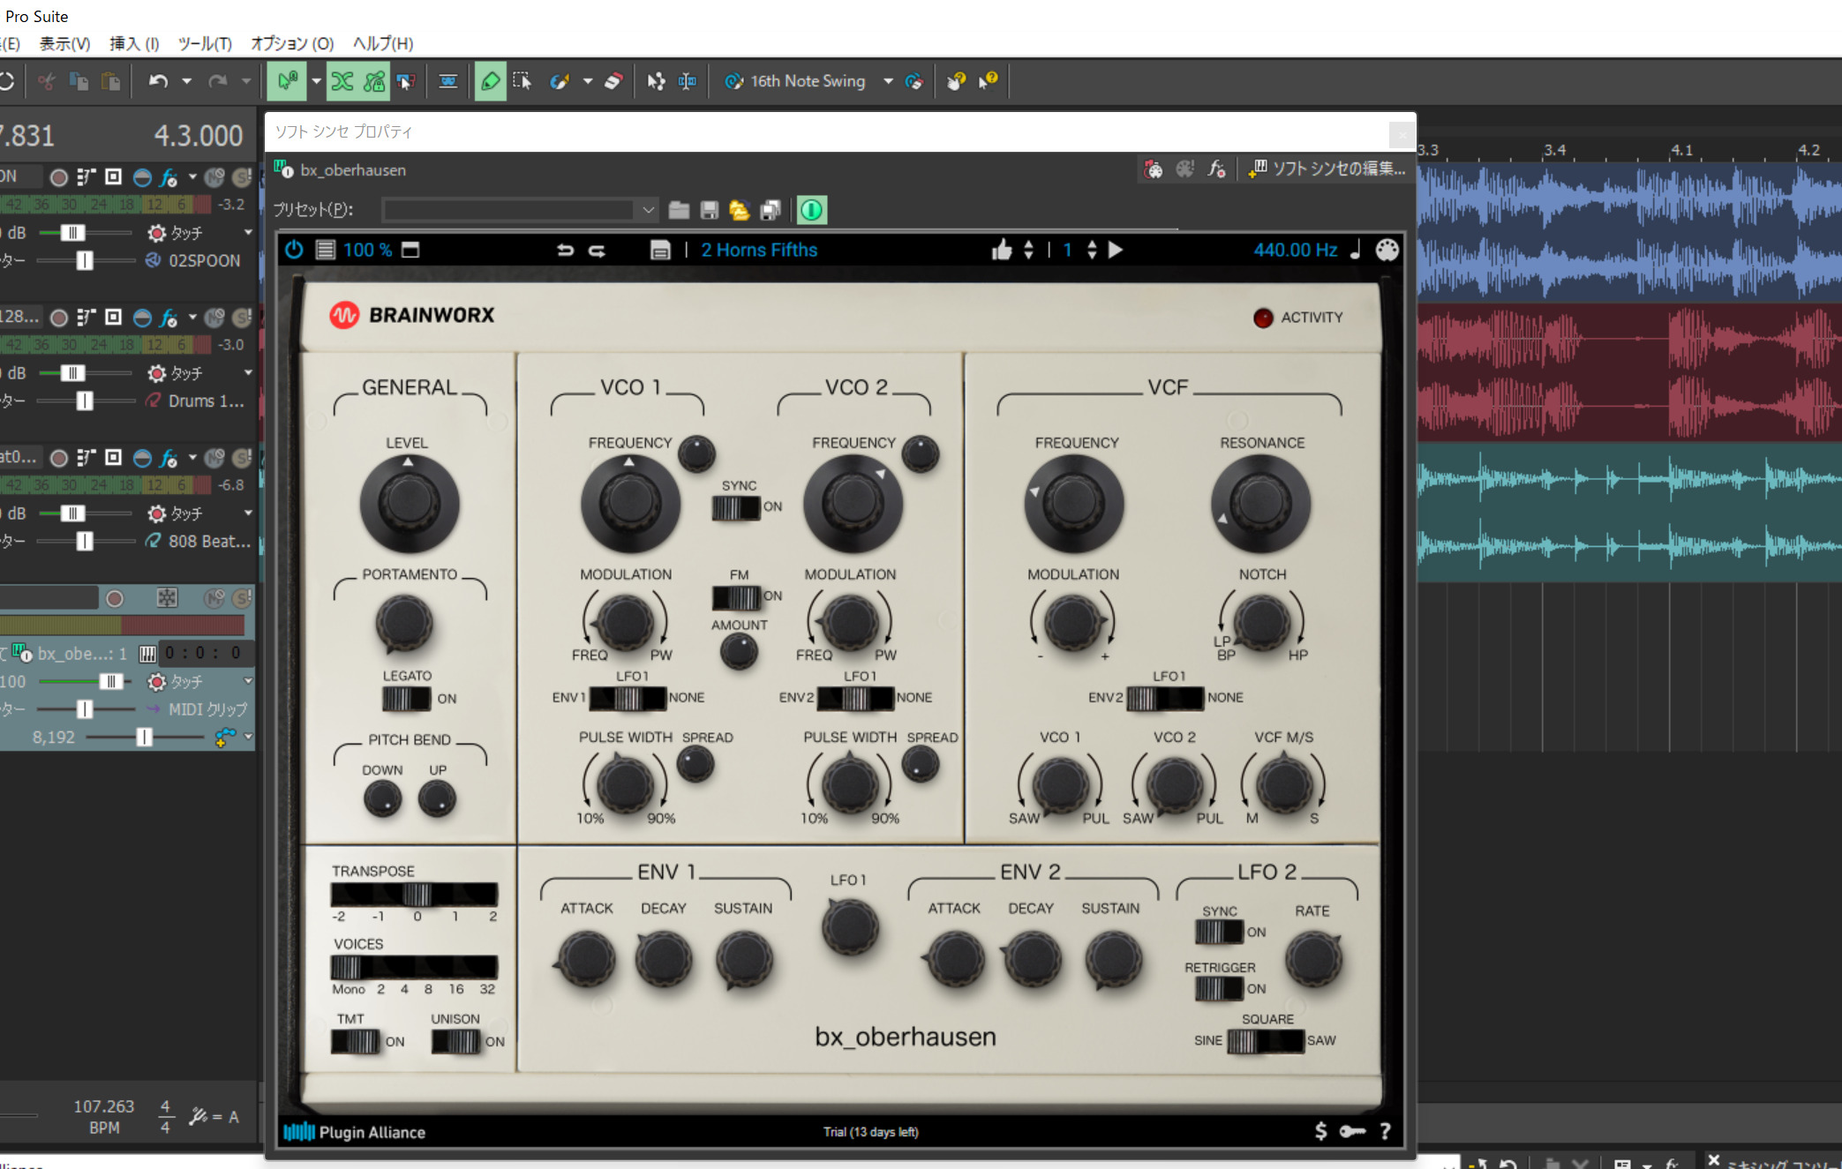Screen dimensions: 1842x1169
Task: Click the 440.00 Hz tuning value
Action: [1295, 250]
